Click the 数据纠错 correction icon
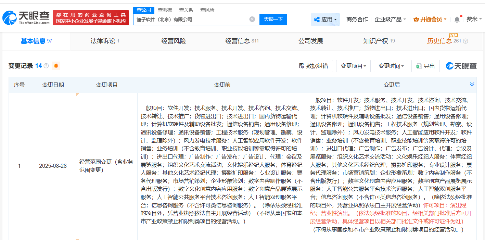Screen dimensions: 485x240 pos(301,66)
